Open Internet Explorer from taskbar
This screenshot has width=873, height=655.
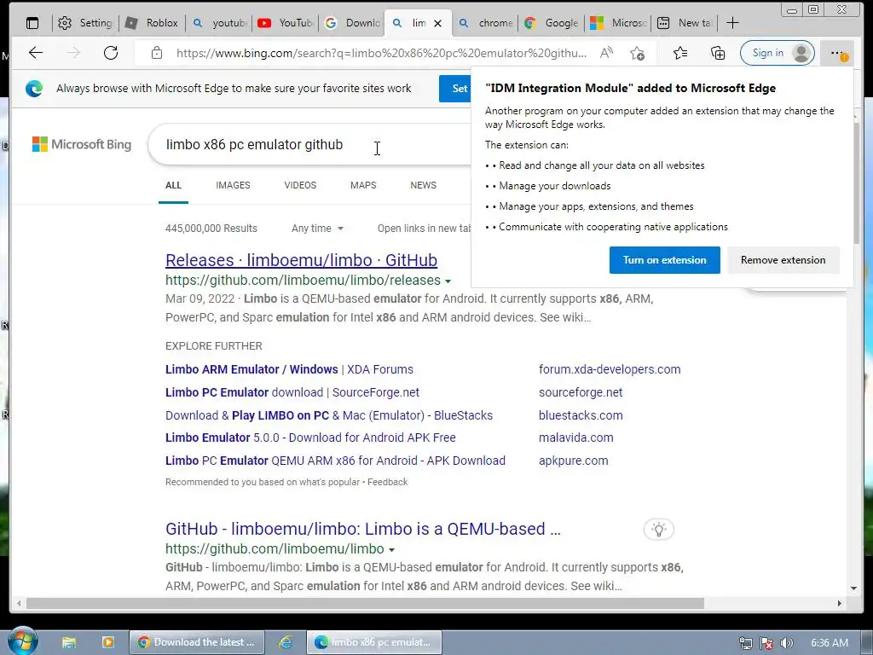pyautogui.click(x=286, y=642)
